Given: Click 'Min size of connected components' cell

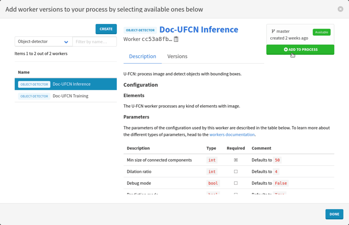Looking at the screenshot, I should (159, 160).
